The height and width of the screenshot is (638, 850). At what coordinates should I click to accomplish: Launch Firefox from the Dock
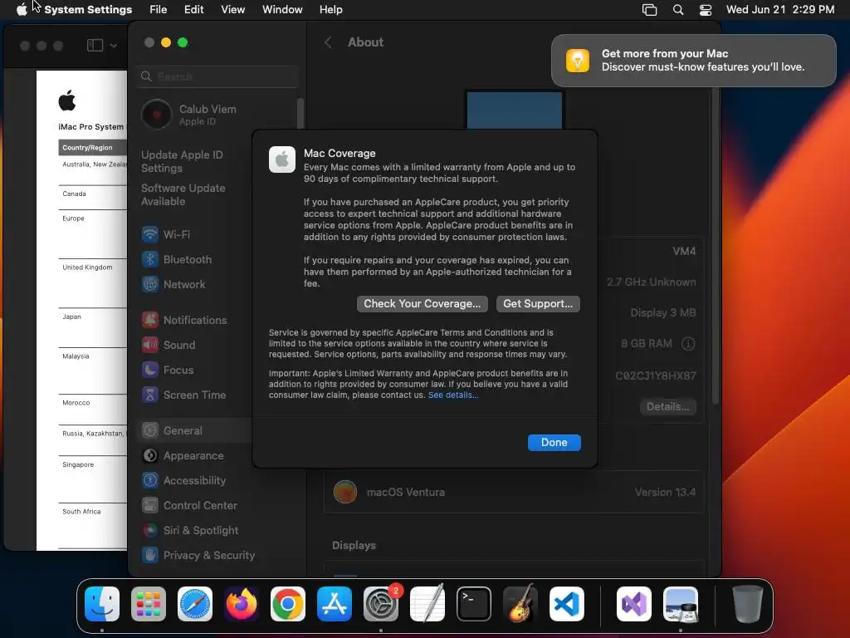[x=242, y=604]
